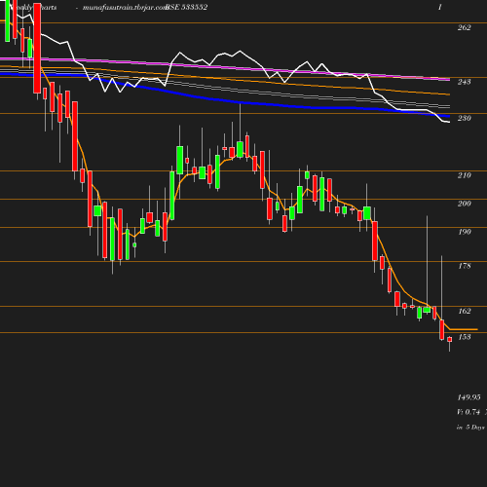Screen dimensions: 487x487
Task: Click the 149.95 last price value
Action: click(x=468, y=397)
